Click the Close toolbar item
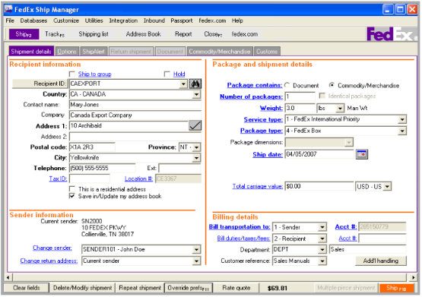Viewport: 422px width, 297px height. 213,34
